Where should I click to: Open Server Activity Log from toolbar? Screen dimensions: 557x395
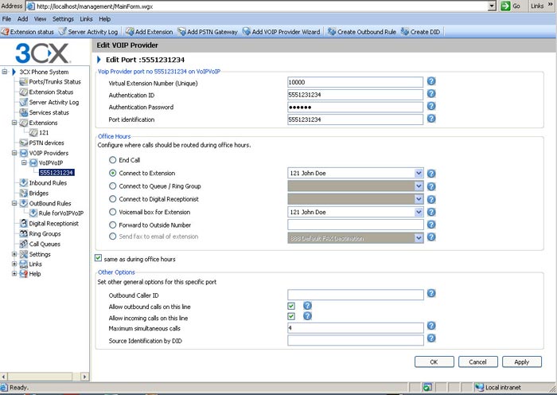pos(88,32)
